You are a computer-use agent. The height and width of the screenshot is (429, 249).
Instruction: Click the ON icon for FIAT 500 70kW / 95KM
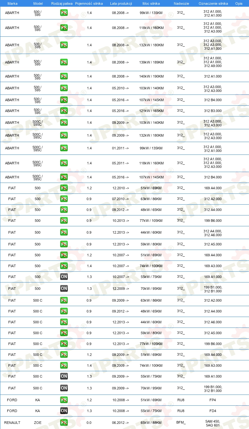point(64,289)
